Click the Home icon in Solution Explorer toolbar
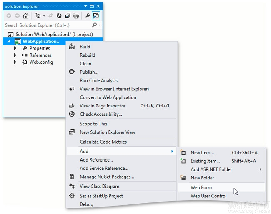This screenshot has width=271, height=214. [25, 16]
